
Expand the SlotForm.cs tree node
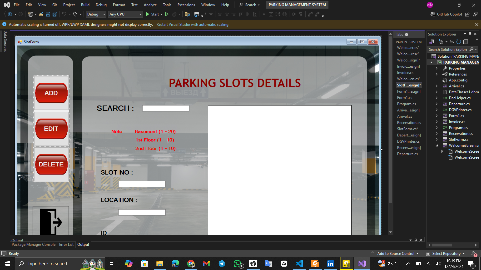click(437, 140)
